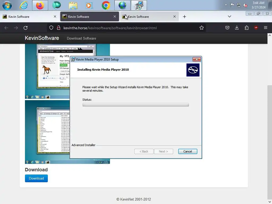Click the muted volume tray icon
Screen dimensions: 272x204
click(245, 5)
